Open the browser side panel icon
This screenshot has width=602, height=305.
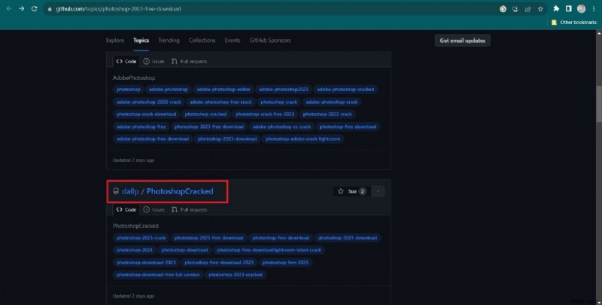pos(569,8)
